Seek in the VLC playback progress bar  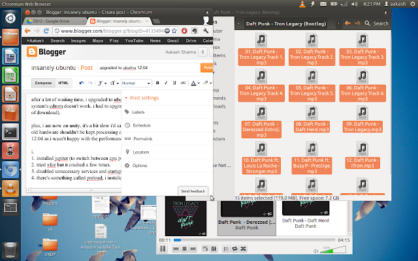click(x=254, y=240)
